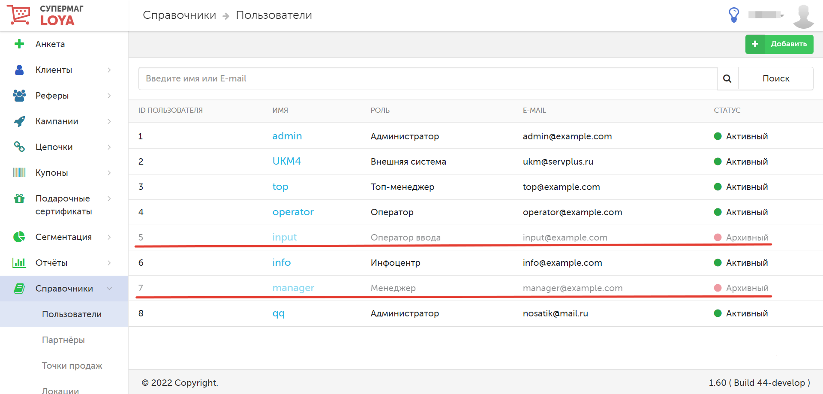Open the info user link
The image size is (823, 394).
pyautogui.click(x=282, y=262)
